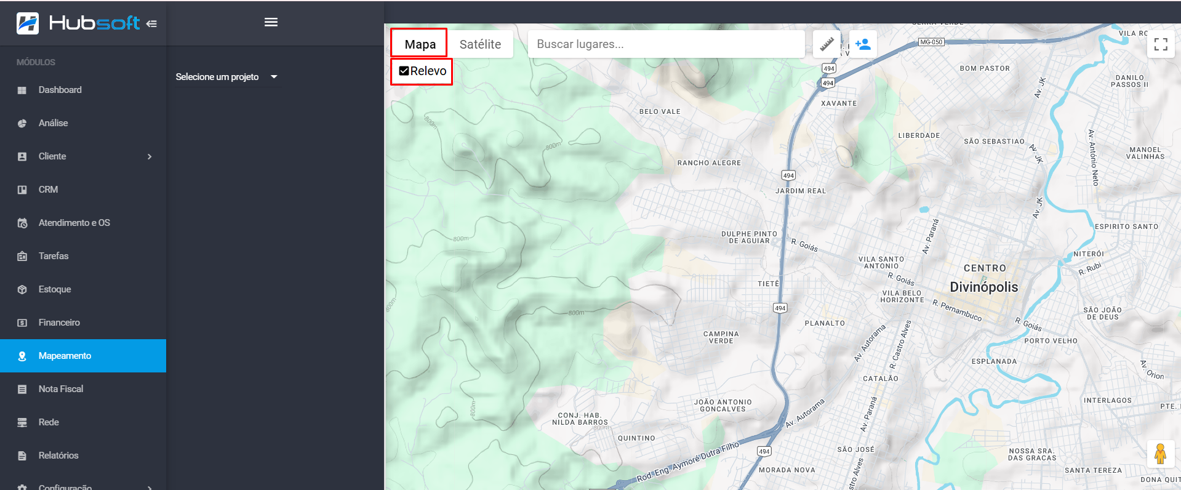Image resolution: width=1181 pixels, height=490 pixels.
Task: Click the PORTO VELHO neighborhood label
Action: coord(1051,341)
